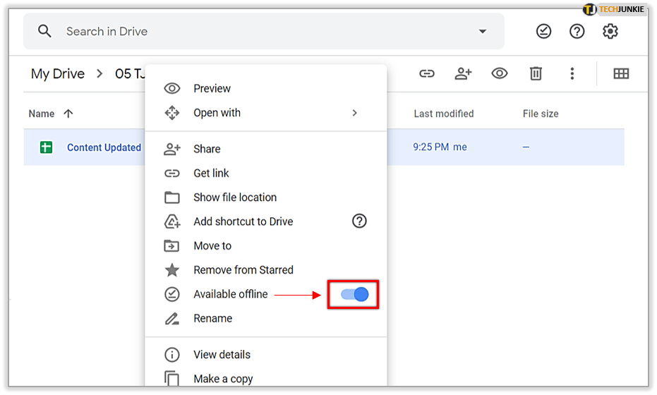The image size is (657, 395).
Task: Select Remove from Starred menu entry
Action: click(243, 269)
